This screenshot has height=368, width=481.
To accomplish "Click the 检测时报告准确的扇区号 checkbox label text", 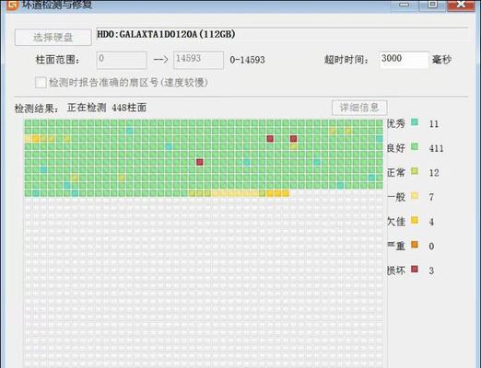I will tap(129, 83).
